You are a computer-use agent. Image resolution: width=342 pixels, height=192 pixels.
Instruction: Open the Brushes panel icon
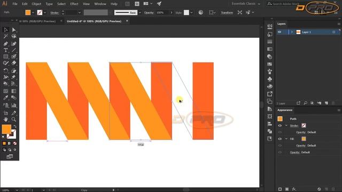[x=270, y=71]
